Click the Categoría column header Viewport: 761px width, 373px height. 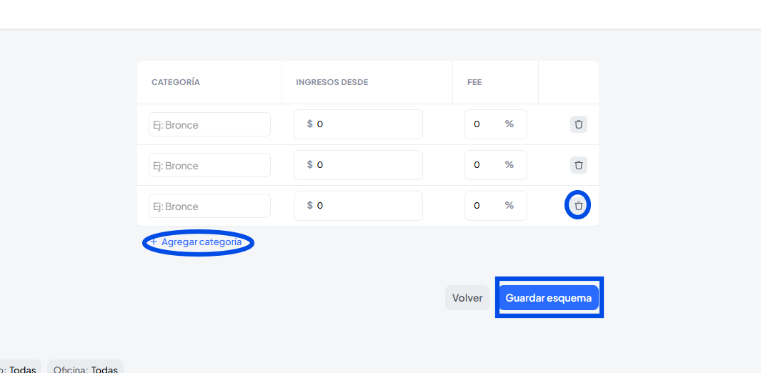(176, 82)
